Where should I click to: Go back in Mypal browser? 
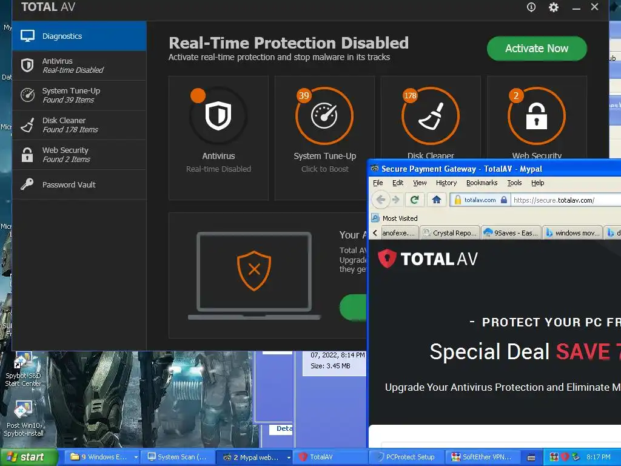(x=381, y=200)
